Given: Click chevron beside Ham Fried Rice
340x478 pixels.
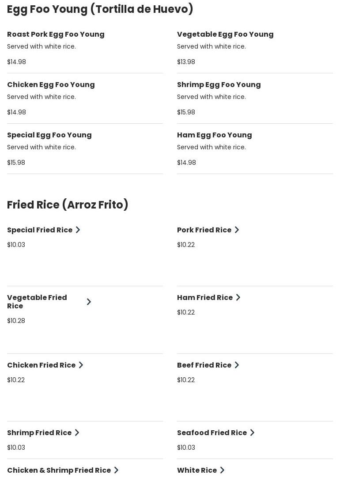Looking at the screenshot, I should (x=238, y=297).
